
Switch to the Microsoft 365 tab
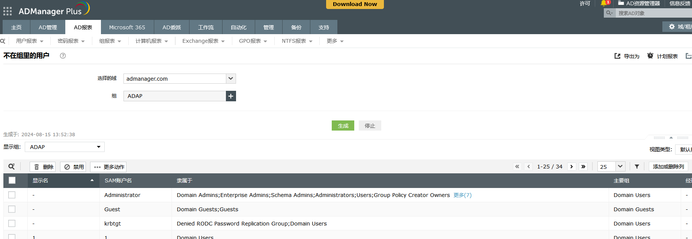pos(127,27)
